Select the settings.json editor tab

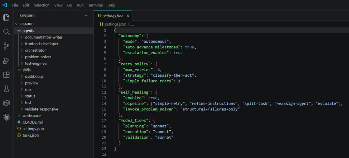(x=113, y=16)
